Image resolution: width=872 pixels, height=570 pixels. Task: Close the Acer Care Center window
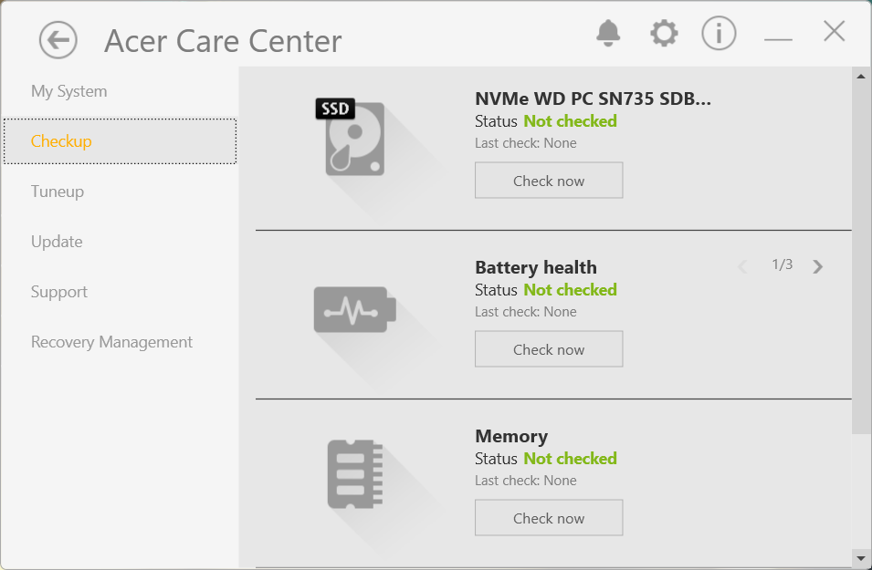click(834, 32)
